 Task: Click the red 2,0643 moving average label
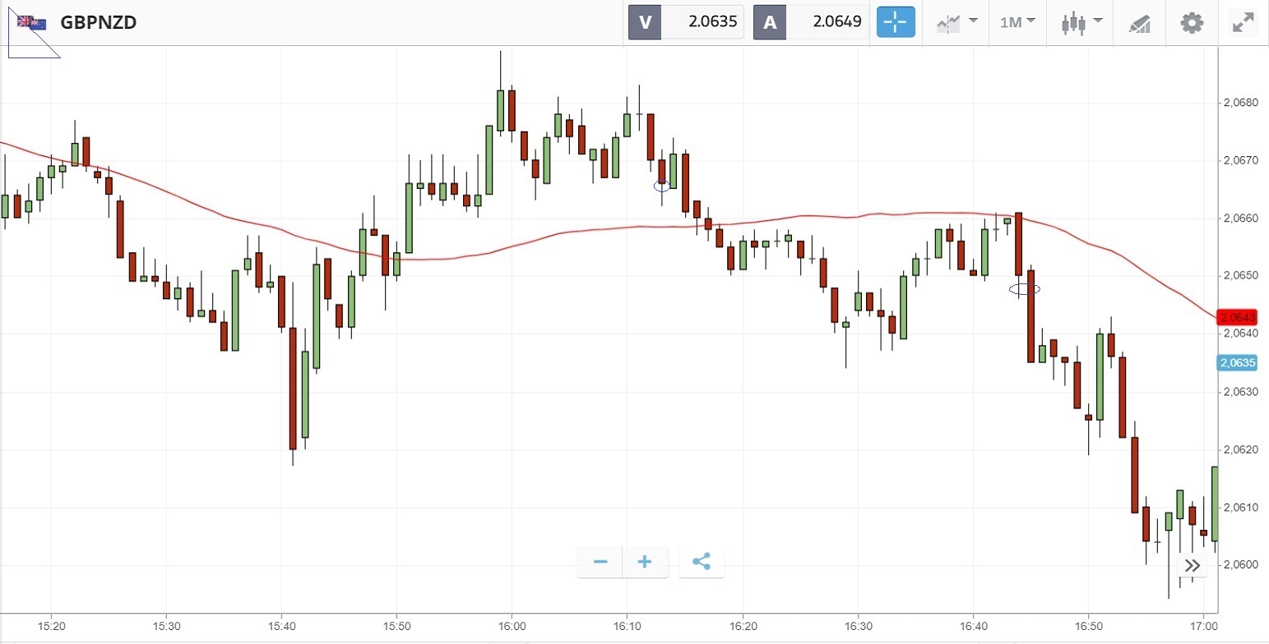[1238, 317]
